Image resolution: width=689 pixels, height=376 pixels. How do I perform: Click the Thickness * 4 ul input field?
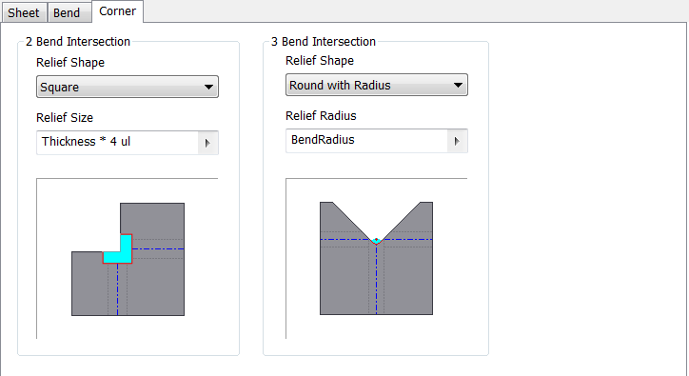(x=118, y=143)
